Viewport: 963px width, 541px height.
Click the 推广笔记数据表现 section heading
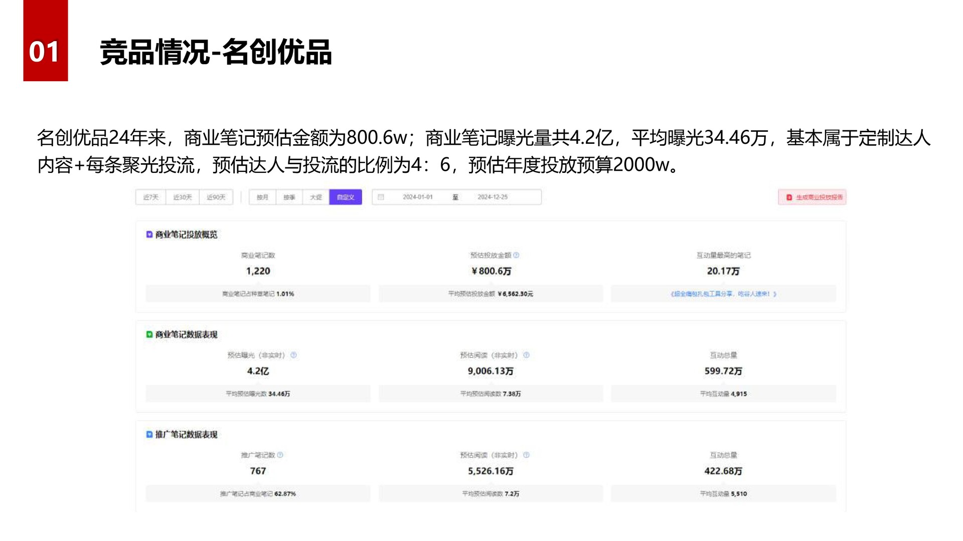tap(186, 434)
